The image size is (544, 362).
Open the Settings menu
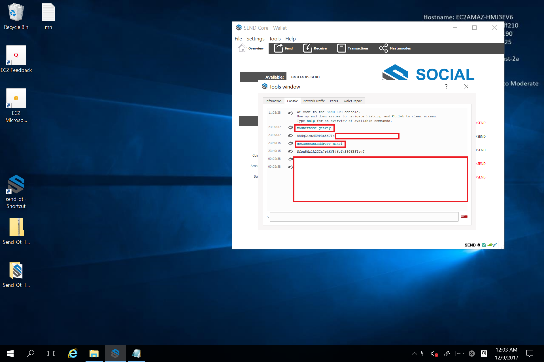(x=255, y=39)
